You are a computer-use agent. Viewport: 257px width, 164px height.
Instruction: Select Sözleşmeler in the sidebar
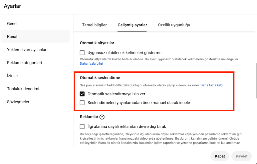pyautogui.click(x=18, y=102)
